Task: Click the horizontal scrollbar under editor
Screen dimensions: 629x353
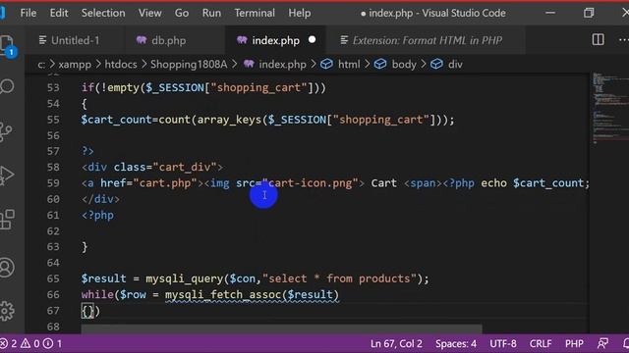Action: 281,329
